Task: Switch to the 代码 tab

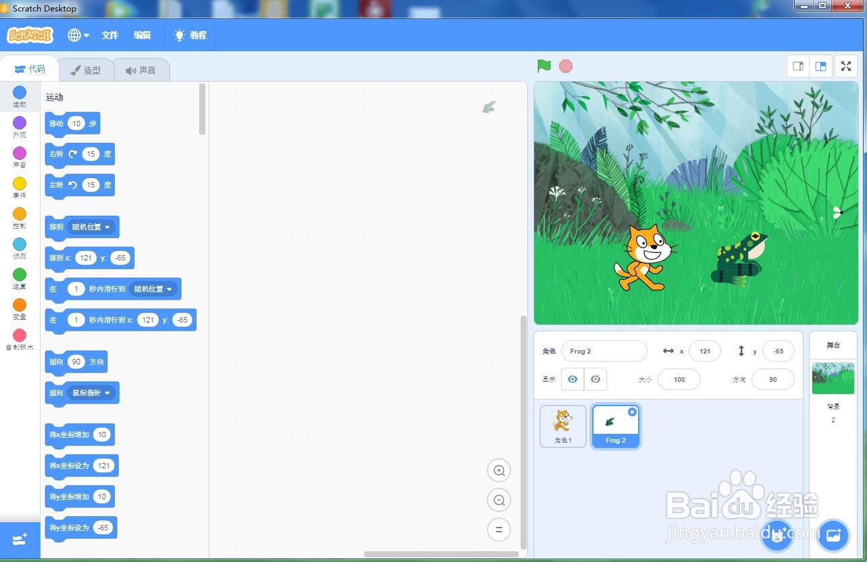Action: point(30,69)
